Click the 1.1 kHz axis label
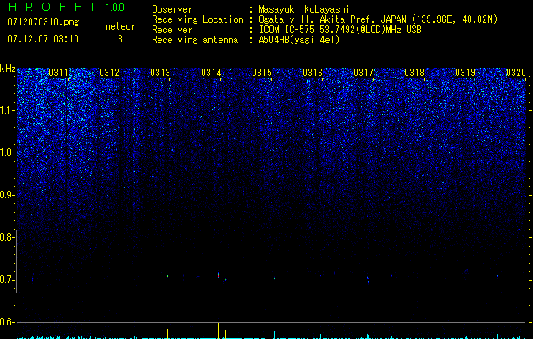The width and height of the screenshot is (533, 339). 7,110
